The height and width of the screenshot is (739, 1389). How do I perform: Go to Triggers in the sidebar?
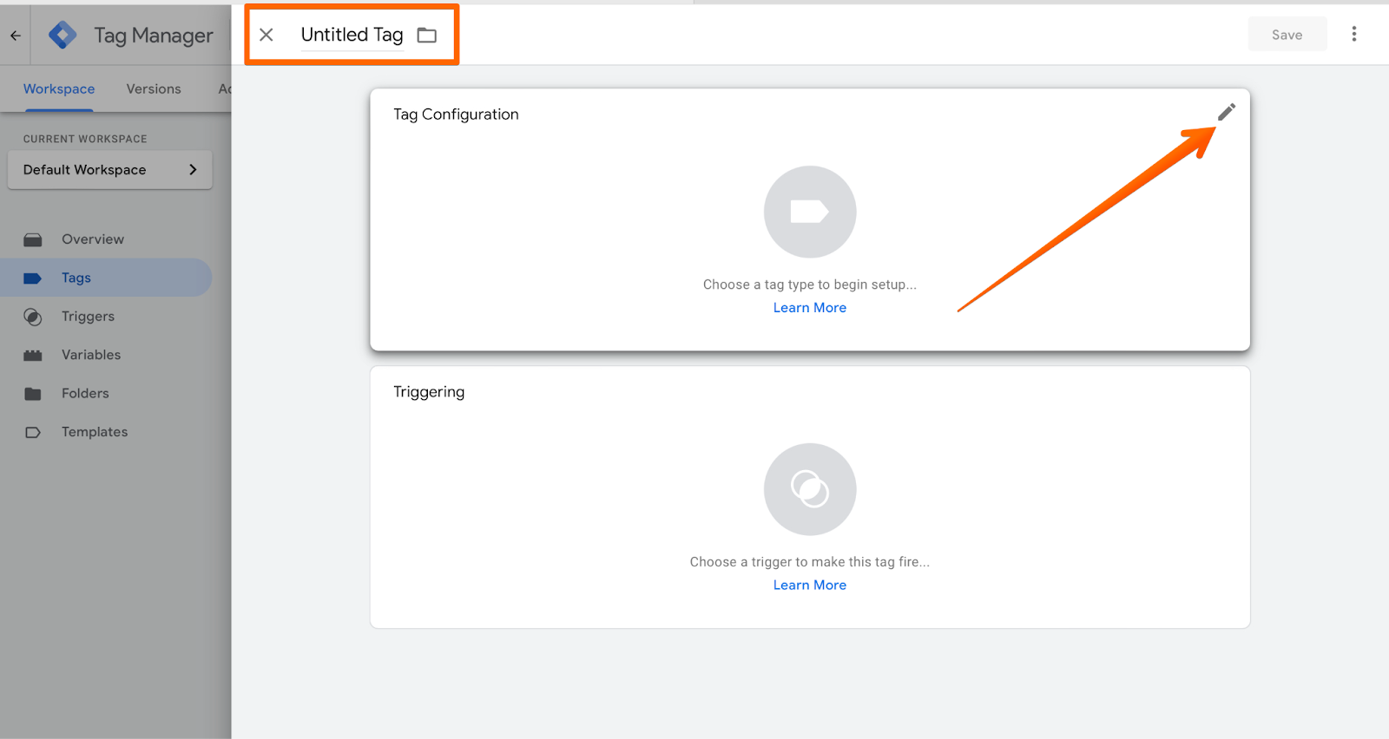pyautogui.click(x=88, y=317)
